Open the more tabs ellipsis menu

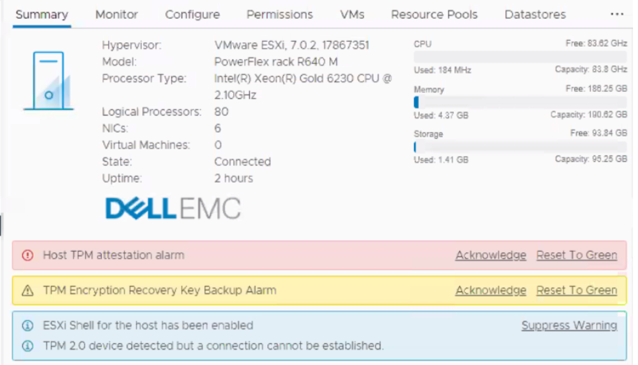pos(617,14)
